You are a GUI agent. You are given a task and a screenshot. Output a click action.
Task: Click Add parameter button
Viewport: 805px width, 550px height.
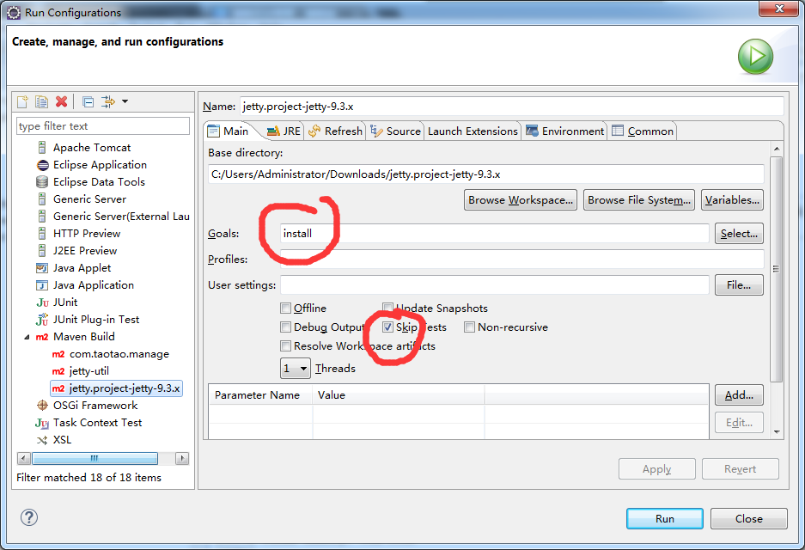[x=740, y=395]
